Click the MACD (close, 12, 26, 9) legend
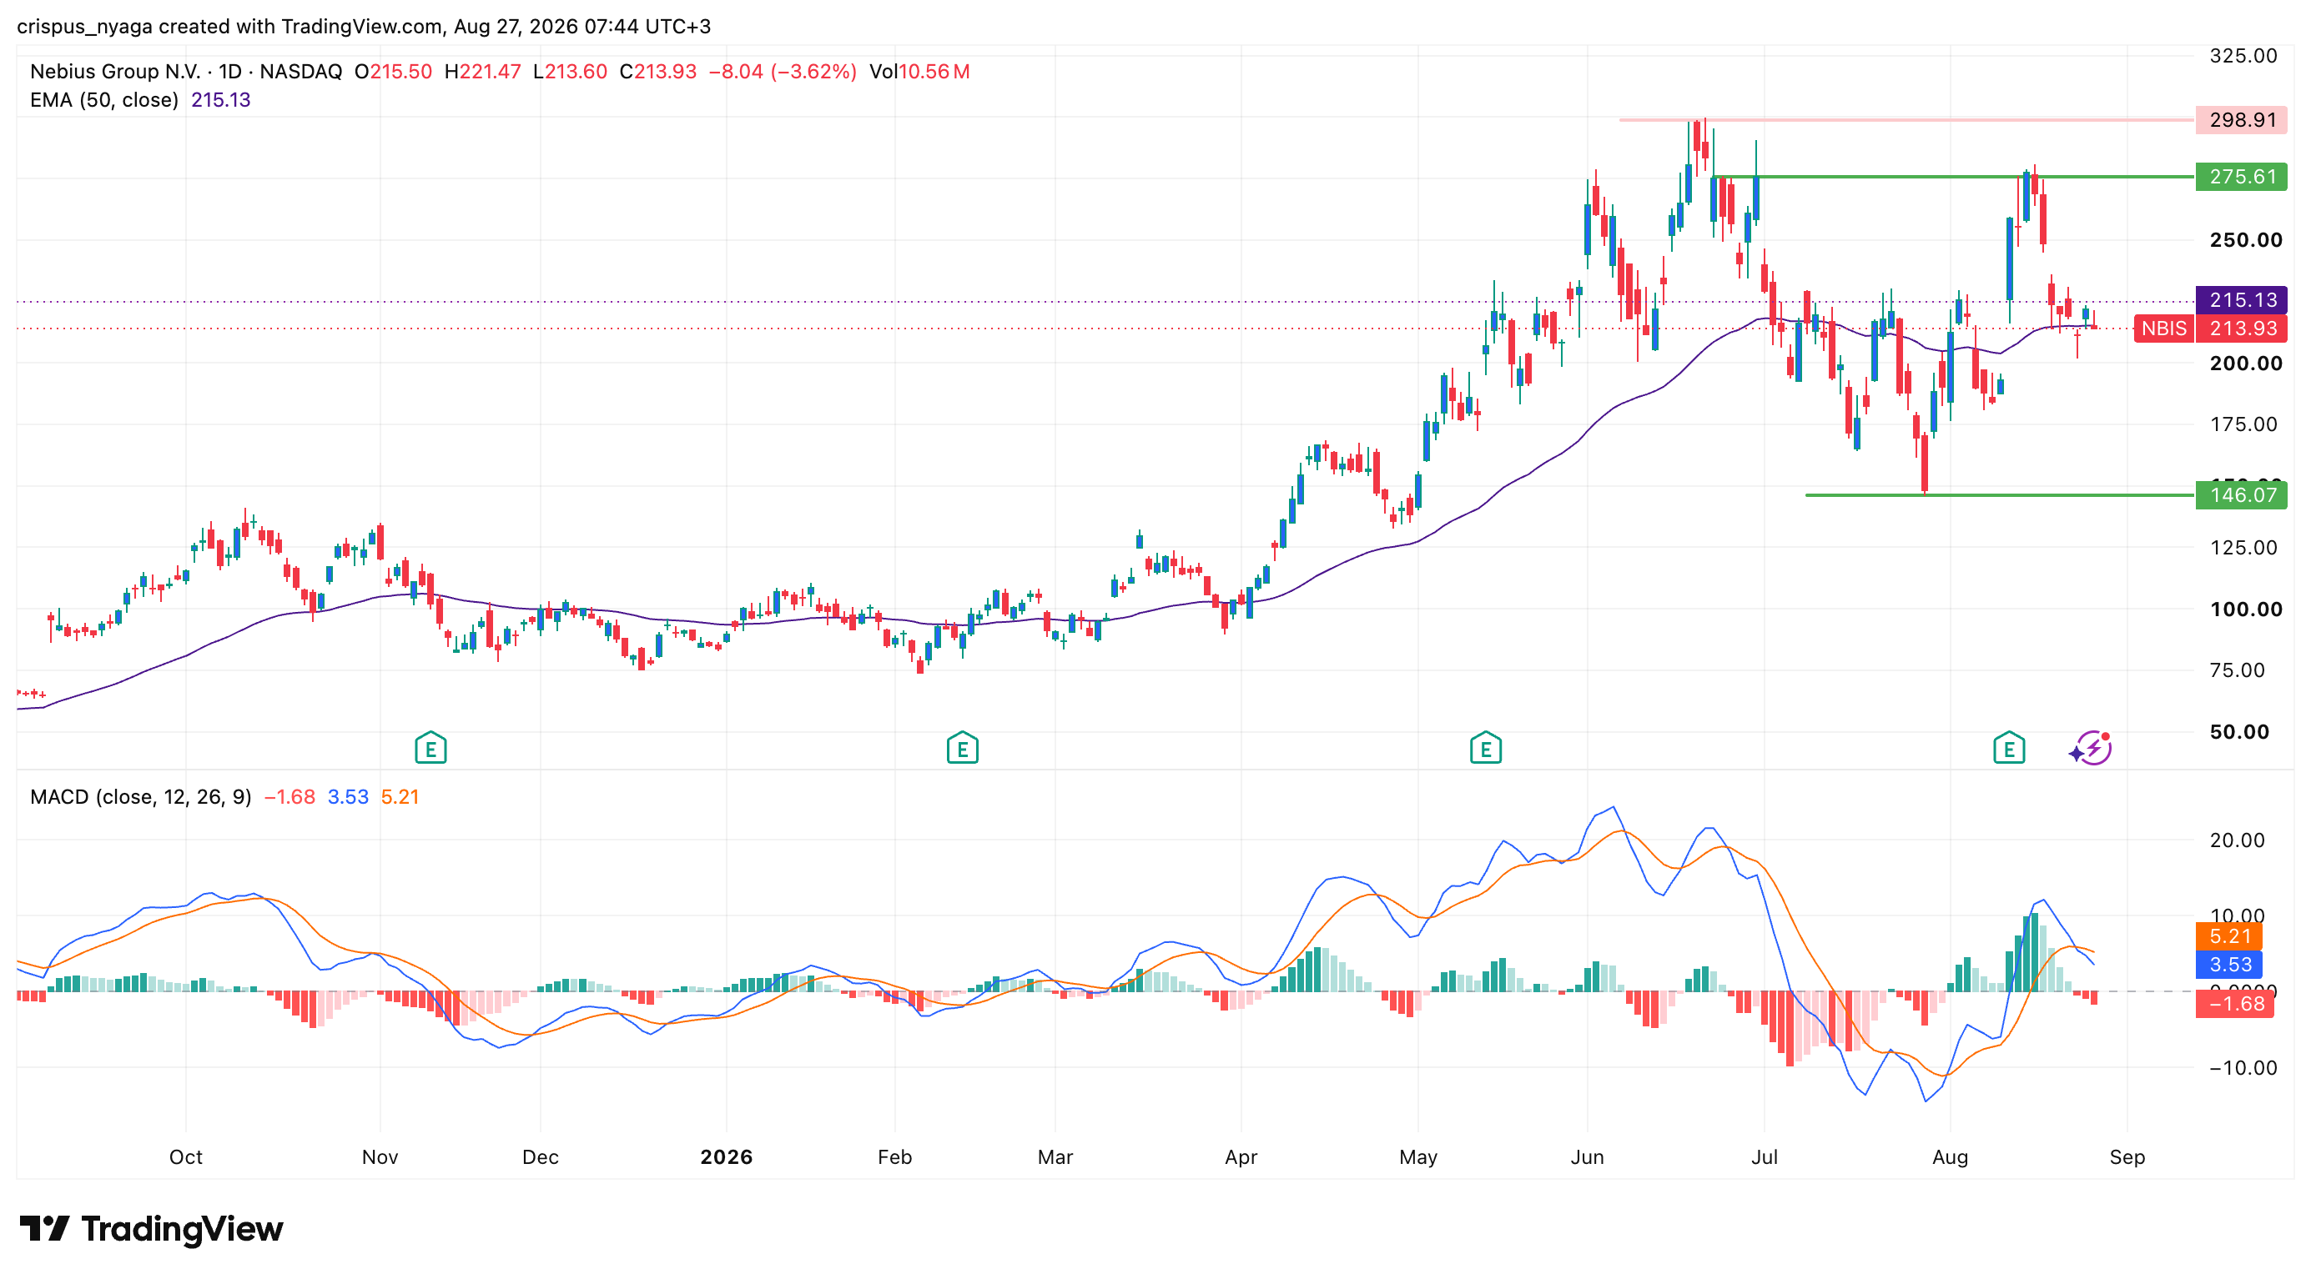The height and width of the screenshot is (1279, 2311). click(x=141, y=797)
